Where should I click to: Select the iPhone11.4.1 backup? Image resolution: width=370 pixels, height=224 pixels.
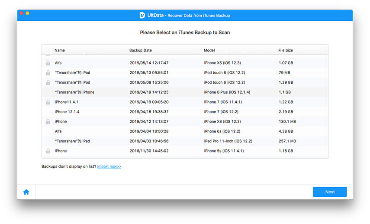(185, 102)
